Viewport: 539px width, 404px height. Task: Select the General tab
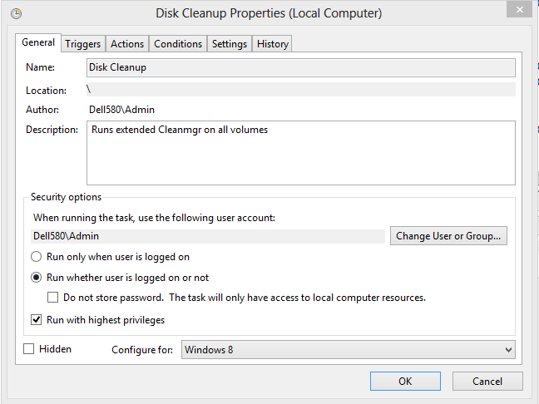(x=38, y=42)
